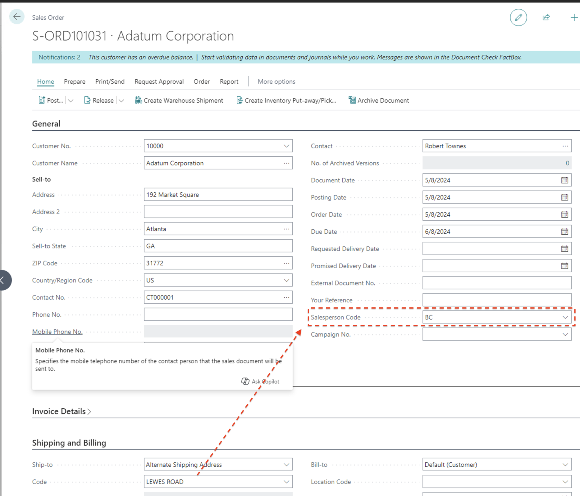Screen dimensions: 580x496
Task: Click the Edit pencil icon
Action: point(518,17)
